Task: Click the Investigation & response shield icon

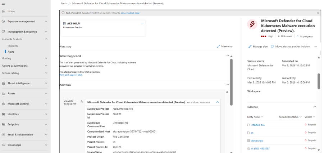Action: (3, 32)
